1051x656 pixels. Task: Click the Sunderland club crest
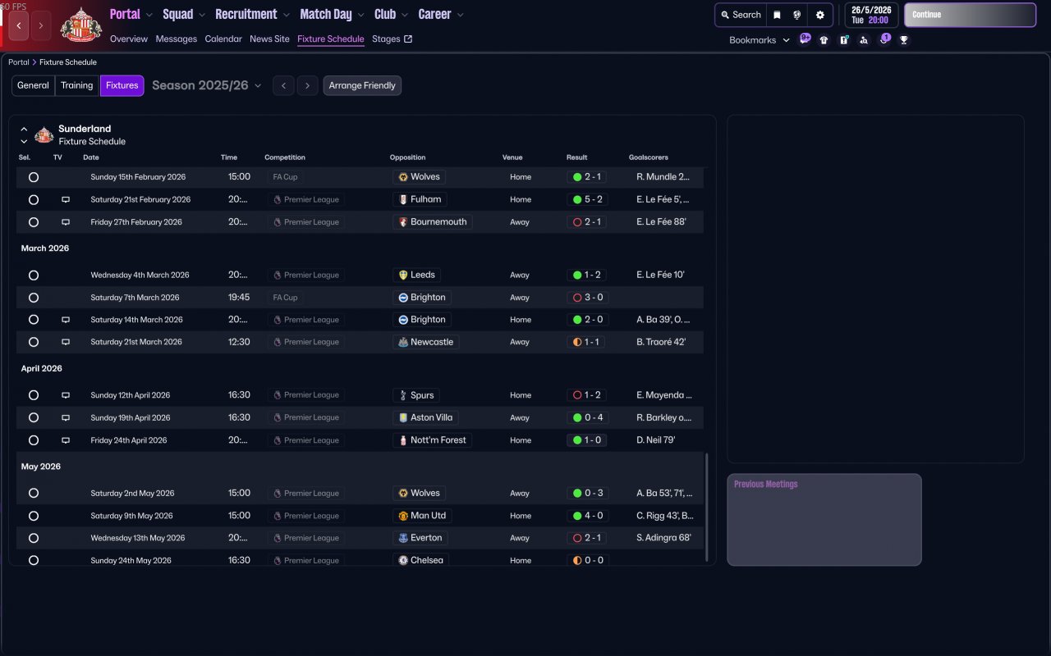point(80,25)
